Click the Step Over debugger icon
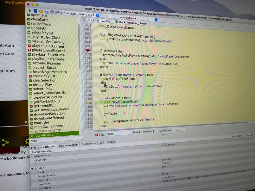This screenshot has width=255, height=191. tap(52, 12)
